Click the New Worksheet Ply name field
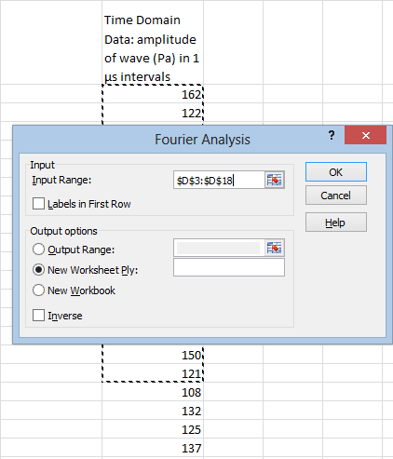Image resolution: width=393 pixels, height=459 pixels. (x=229, y=267)
